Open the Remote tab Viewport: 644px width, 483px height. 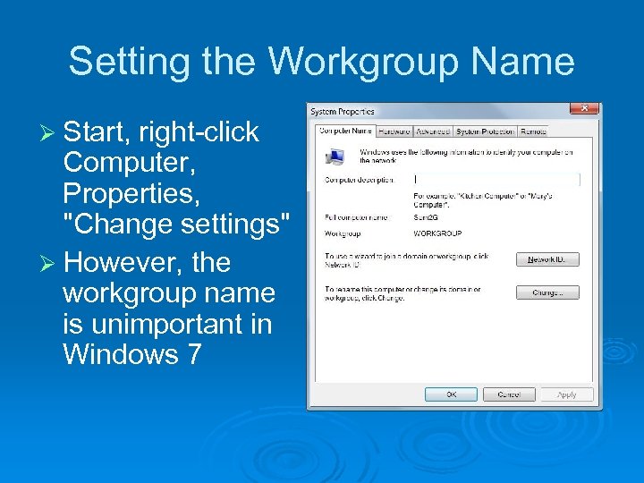pos(533,131)
